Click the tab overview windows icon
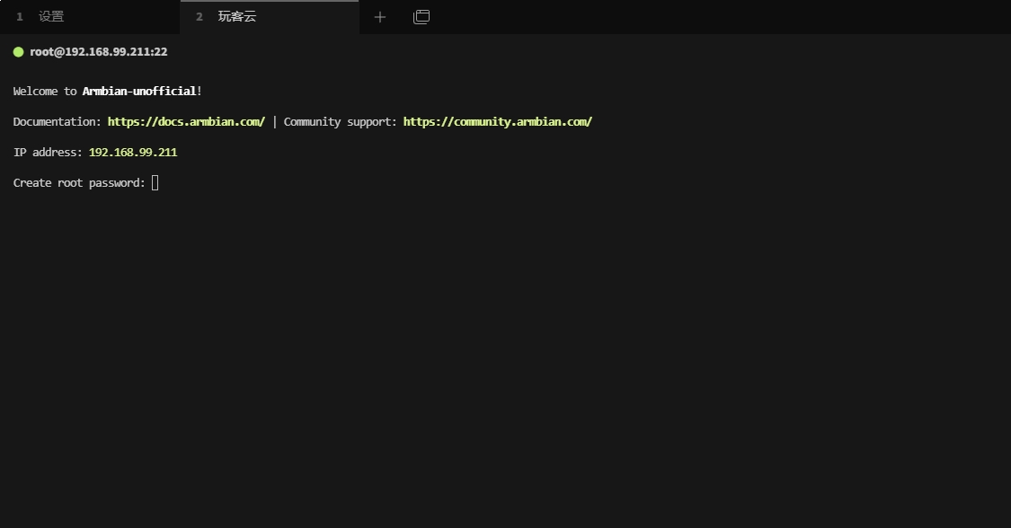1011x528 pixels. tap(421, 17)
